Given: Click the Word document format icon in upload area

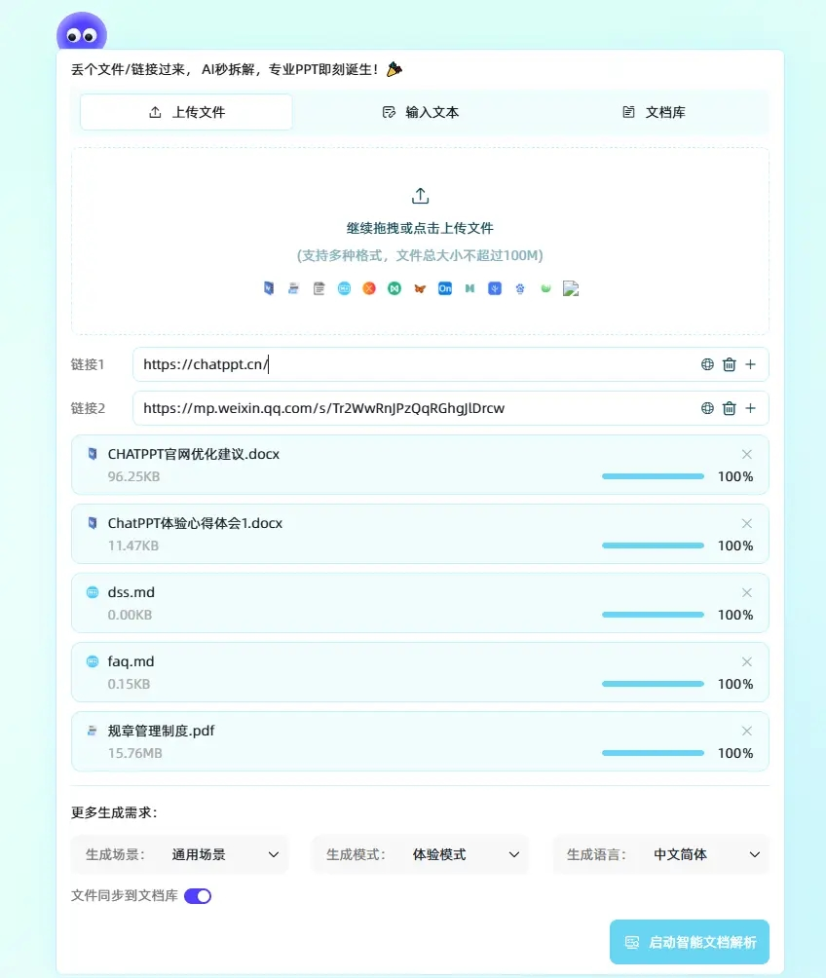Looking at the screenshot, I should click(269, 288).
